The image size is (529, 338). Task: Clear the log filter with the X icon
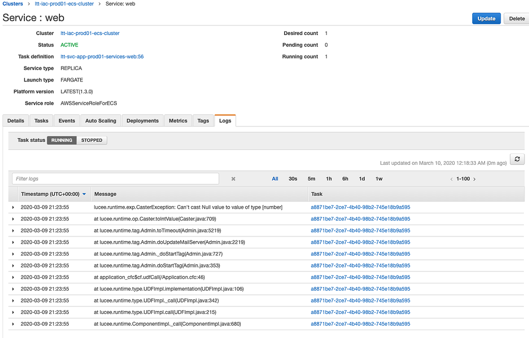233,179
